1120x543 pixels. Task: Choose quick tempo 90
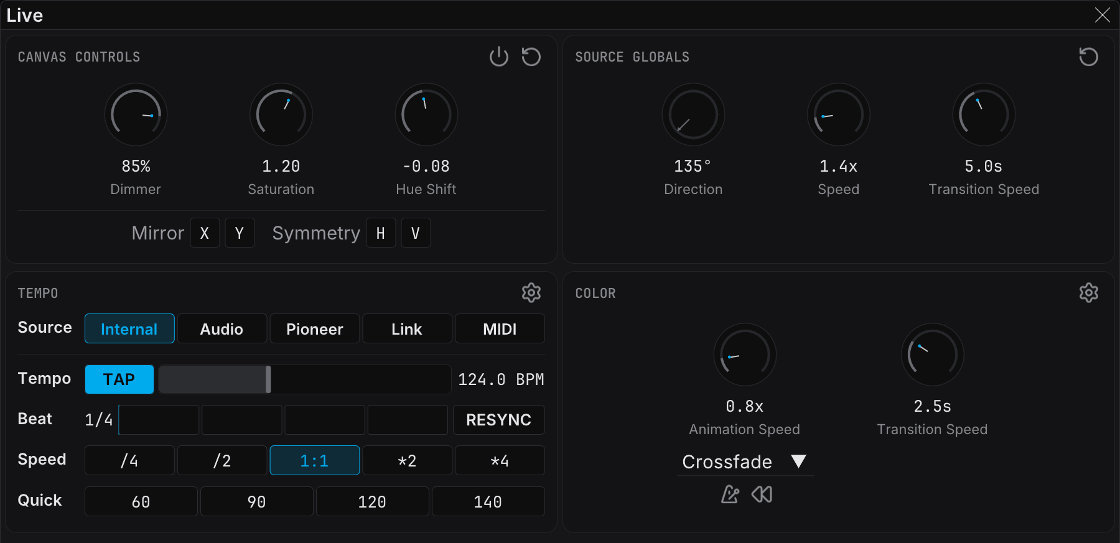tap(257, 501)
